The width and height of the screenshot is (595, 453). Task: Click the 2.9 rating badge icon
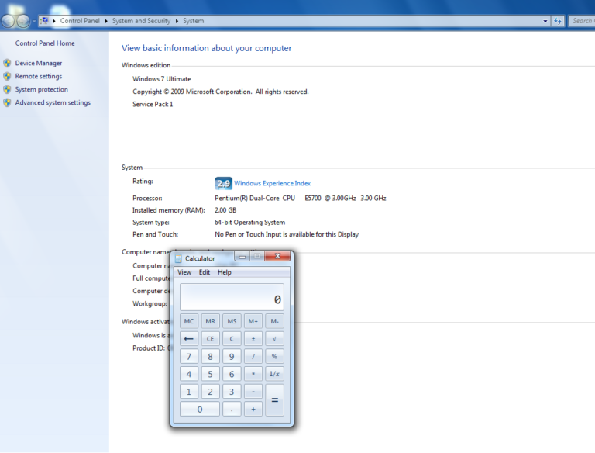(223, 184)
